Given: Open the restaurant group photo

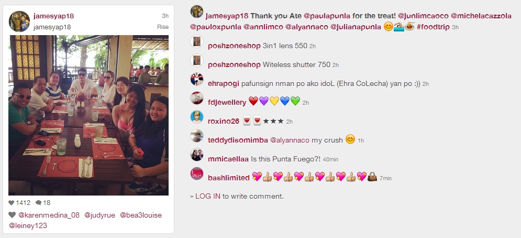Looking at the screenshot, I should [88, 115].
